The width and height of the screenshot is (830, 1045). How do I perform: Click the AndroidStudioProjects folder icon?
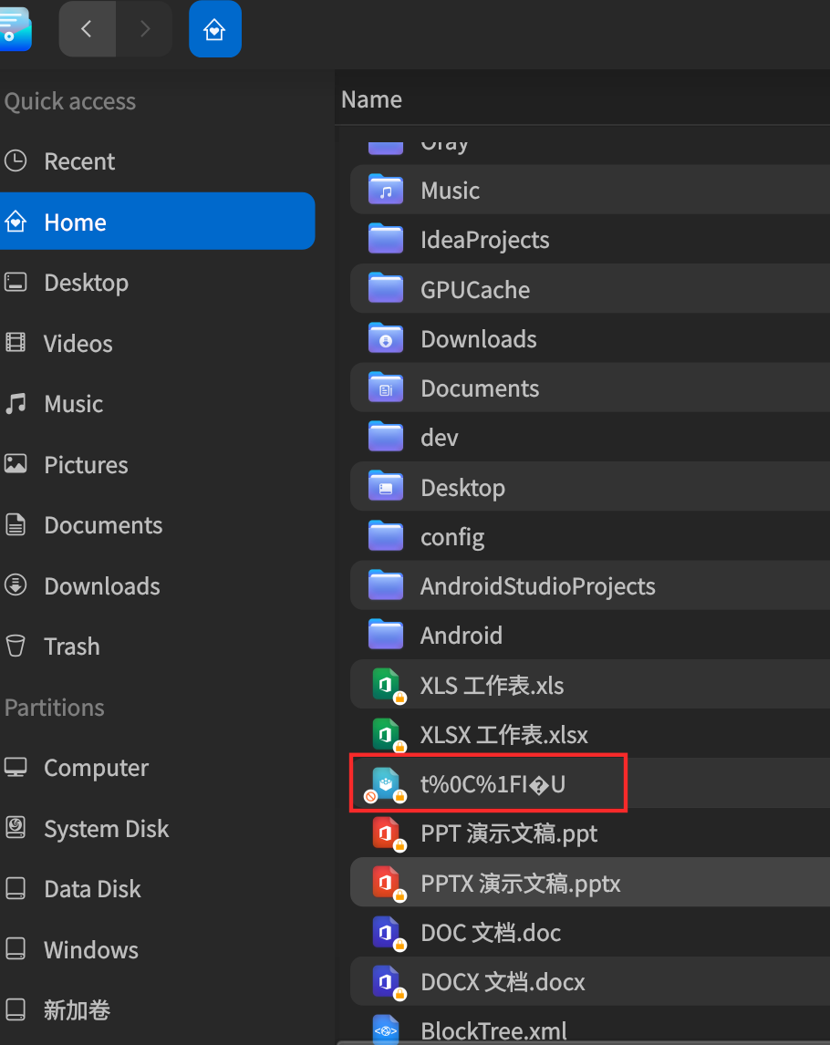pyautogui.click(x=385, y=585)
